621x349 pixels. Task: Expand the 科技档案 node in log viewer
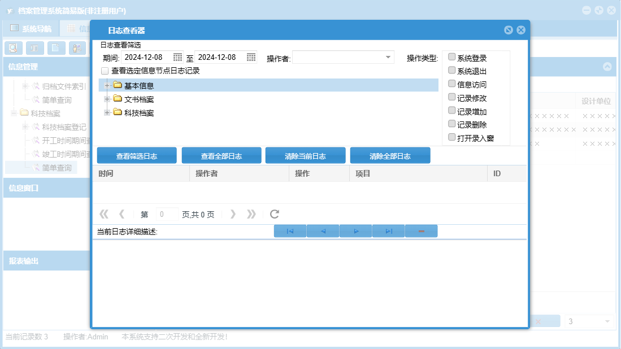tap(107, 112)
